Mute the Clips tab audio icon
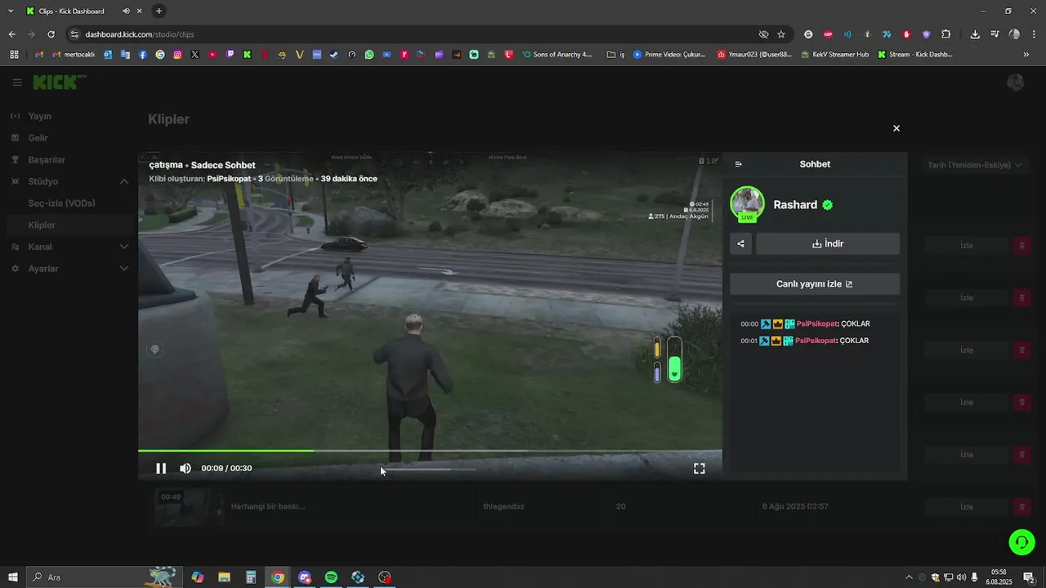 (126, 11)
